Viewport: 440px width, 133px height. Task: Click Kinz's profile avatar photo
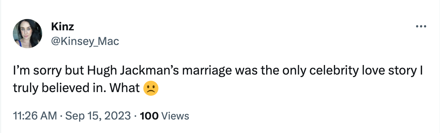click(28, 34)
